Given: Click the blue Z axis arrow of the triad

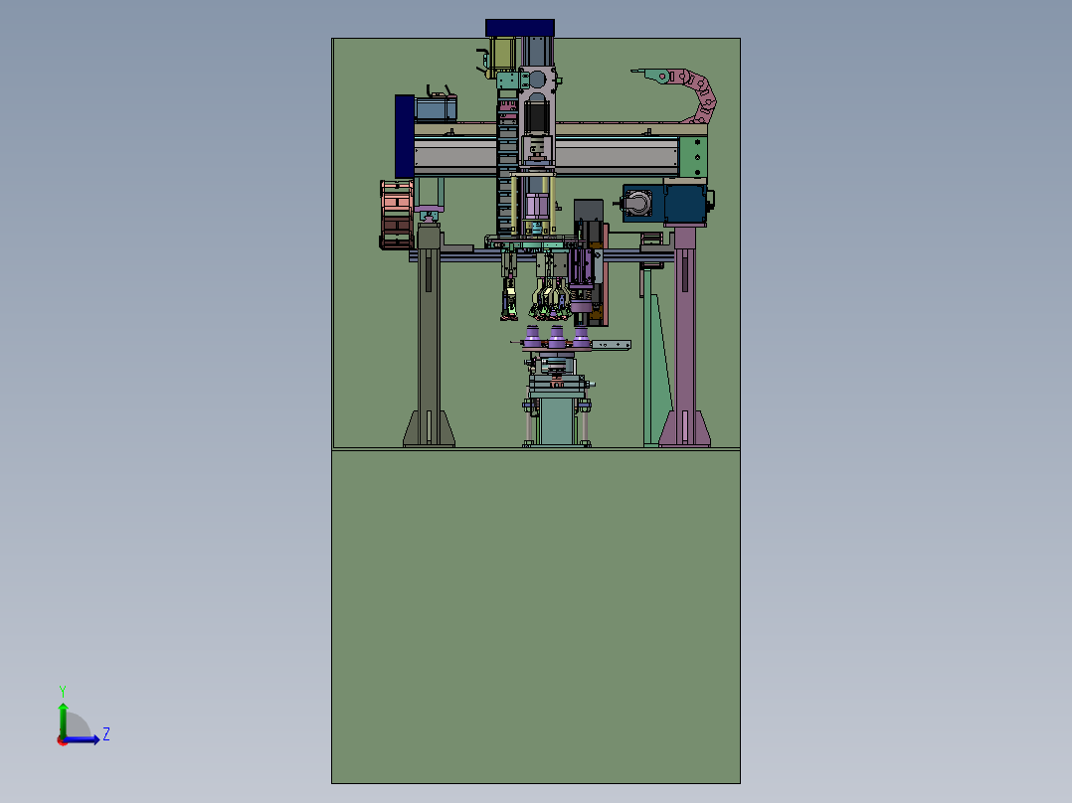Looking at the screenshot, I should [85, 740].
